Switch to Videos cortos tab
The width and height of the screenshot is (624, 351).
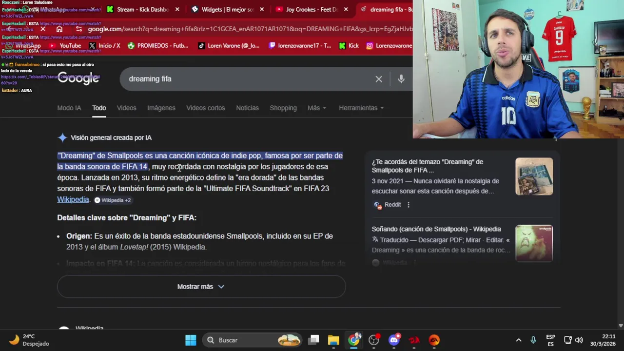click(x=206, y=108)
